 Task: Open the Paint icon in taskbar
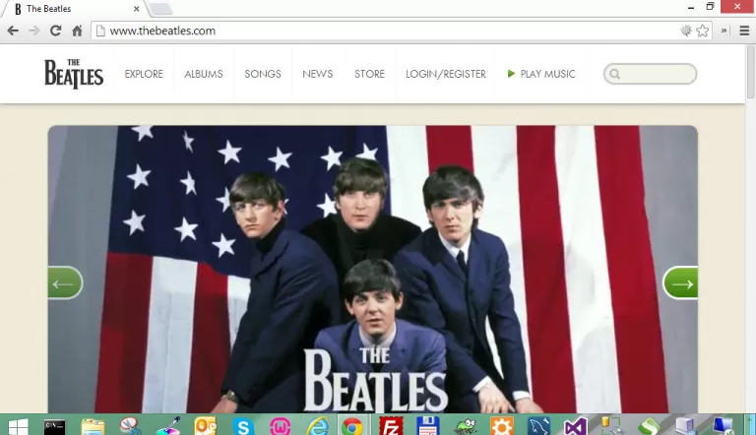point(168,426)
